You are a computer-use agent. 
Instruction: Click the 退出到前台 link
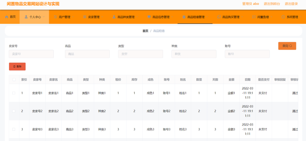(x=272, y=4)
